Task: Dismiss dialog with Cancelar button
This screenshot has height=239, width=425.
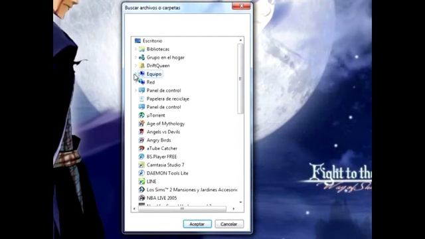Action: click(229, 224)
